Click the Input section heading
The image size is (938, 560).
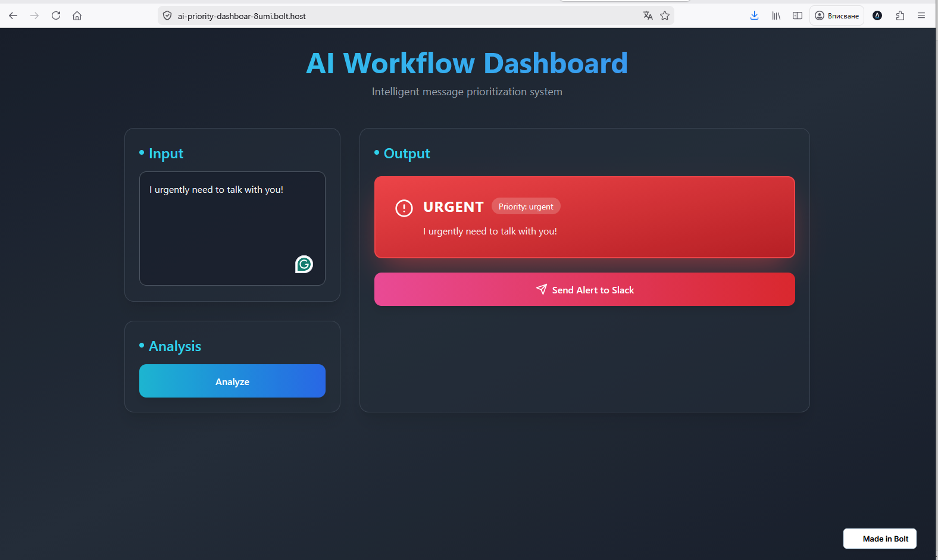click(166, 154)
